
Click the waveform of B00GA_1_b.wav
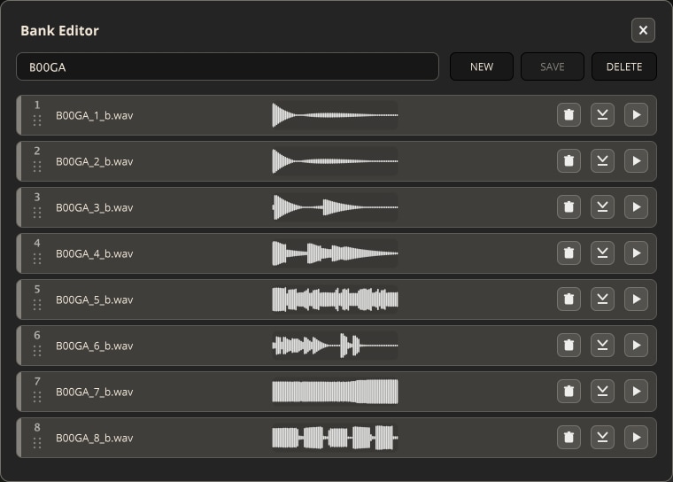click(335, 115)
